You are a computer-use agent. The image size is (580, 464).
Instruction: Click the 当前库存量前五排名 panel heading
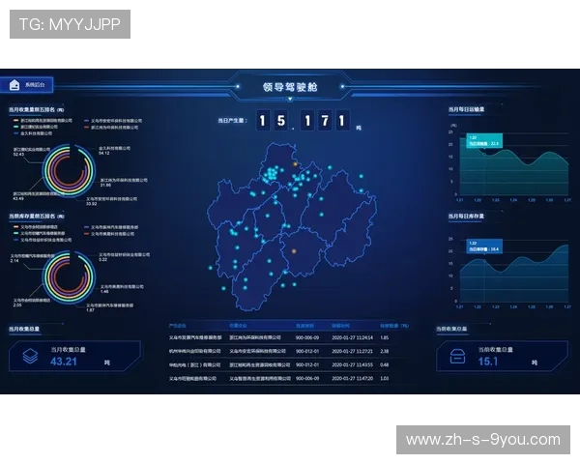pos(36,217)
